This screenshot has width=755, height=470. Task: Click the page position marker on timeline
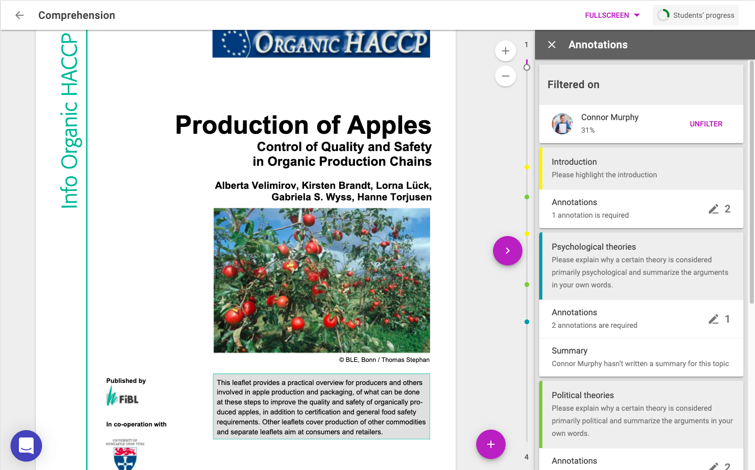click(x=527, y=67)
